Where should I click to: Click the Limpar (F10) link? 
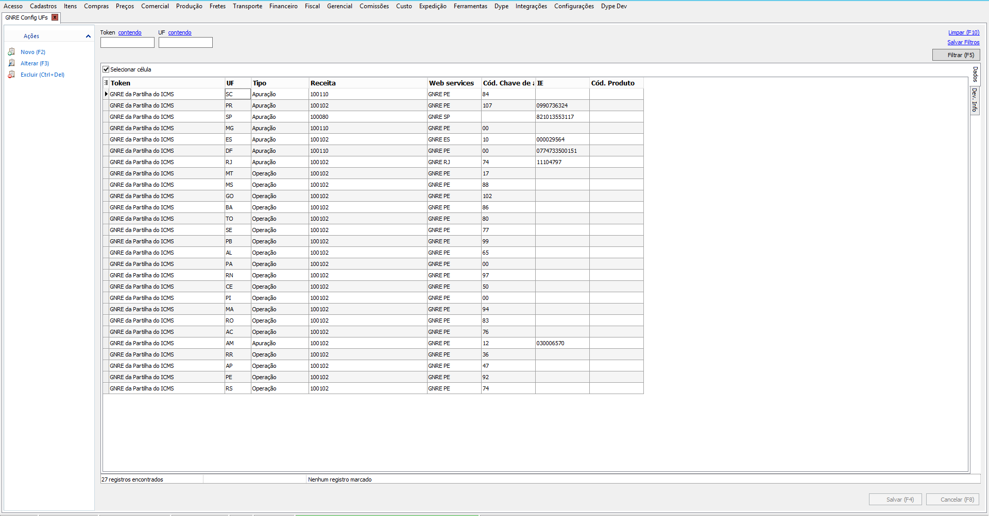[x=964, y=32]
